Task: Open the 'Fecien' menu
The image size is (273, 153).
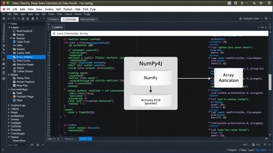Action: click(x=68, y=9)
